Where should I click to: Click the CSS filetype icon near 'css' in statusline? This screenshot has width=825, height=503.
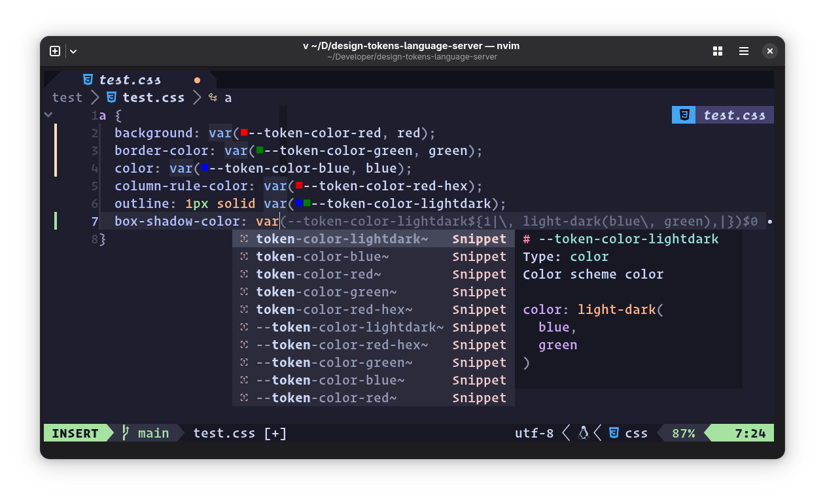[x=614, y=432]
